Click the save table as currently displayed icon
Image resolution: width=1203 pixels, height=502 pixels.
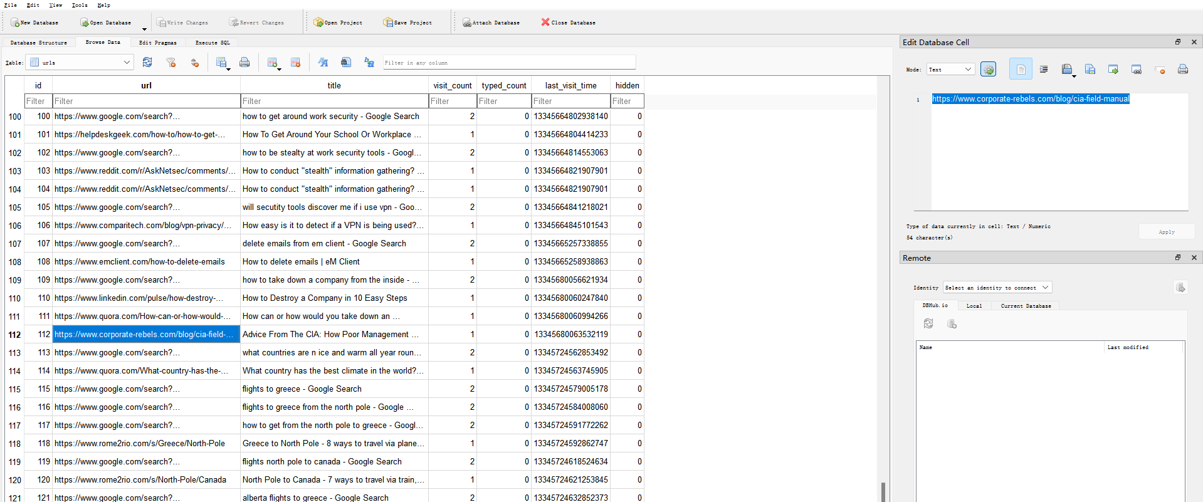pyautogui.click(x=222, y=62)
